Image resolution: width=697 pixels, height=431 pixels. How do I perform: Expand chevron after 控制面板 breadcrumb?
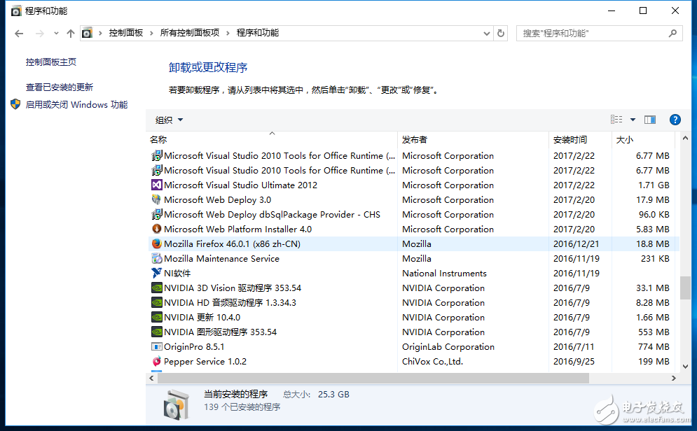pyautogui.click(x=151, y=33)
